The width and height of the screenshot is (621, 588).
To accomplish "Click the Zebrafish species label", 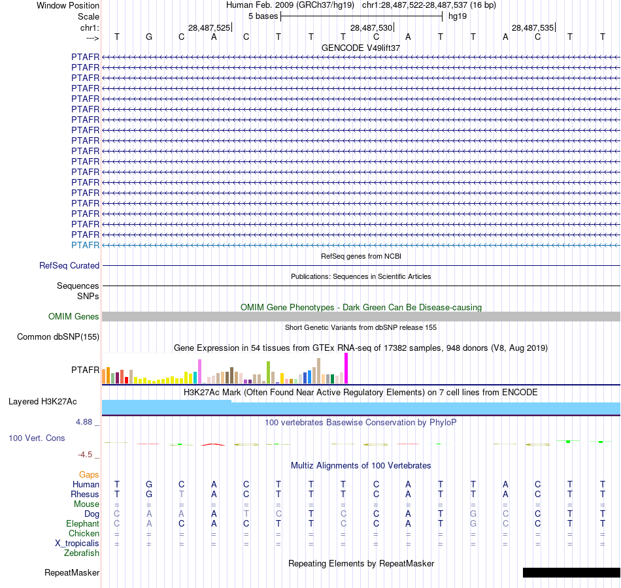I will point(82,553).
